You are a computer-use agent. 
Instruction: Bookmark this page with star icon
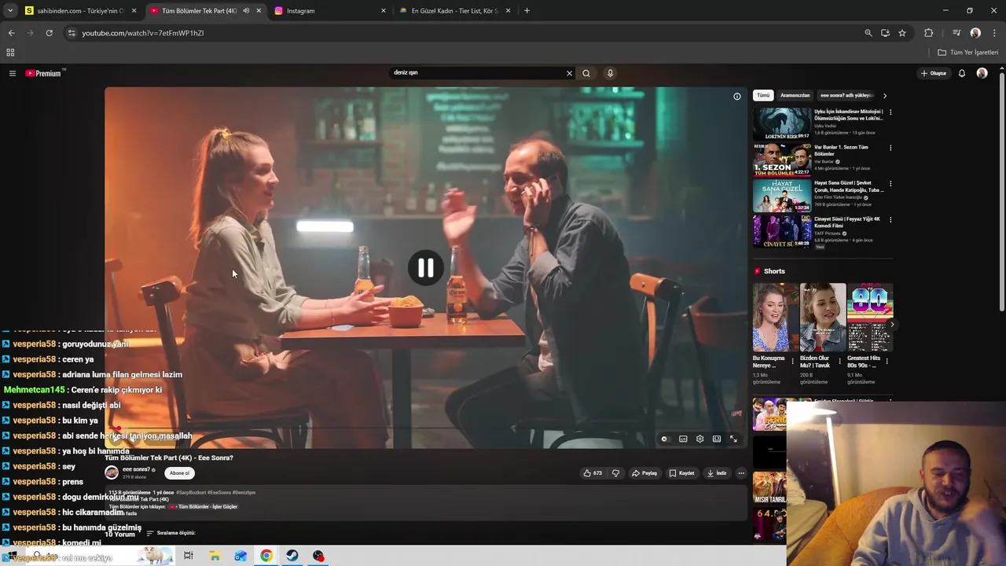902,33
